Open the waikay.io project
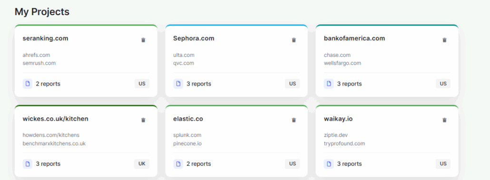This screenshot has height=180, width=490. coord(338,119)
